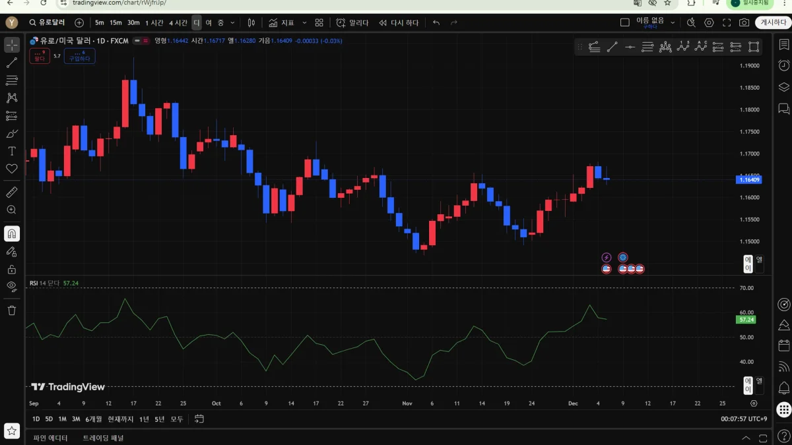Select the trend line drawing tool
Screen dimensions: 792x445
[x=12, y=63]
